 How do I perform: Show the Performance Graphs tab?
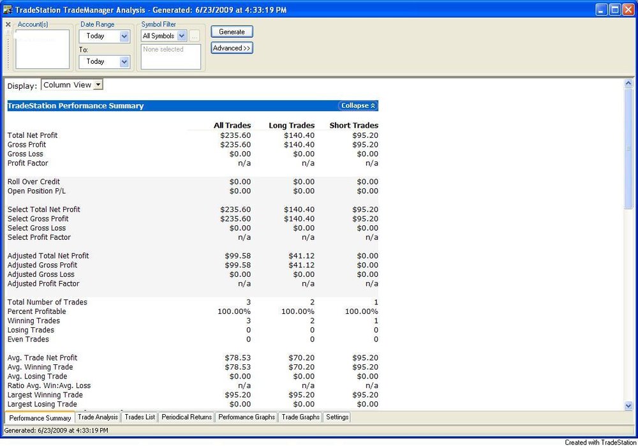point(246,417)
